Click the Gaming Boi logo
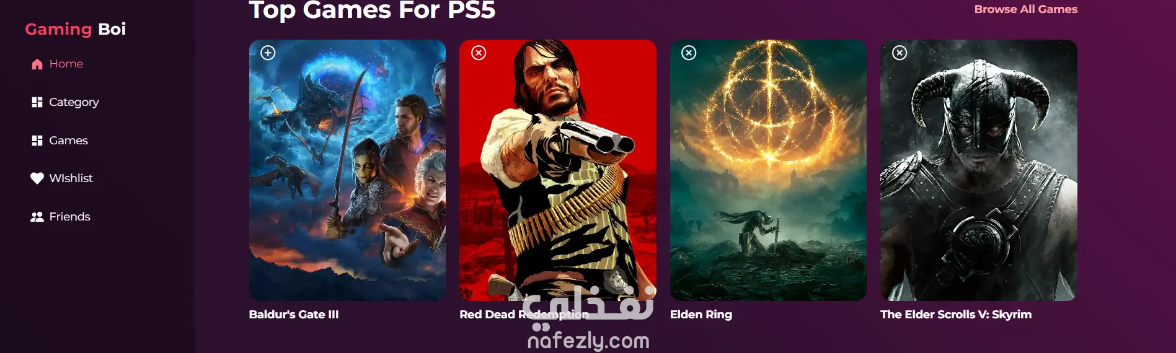This screenshot has height=353, width=1176. pos(75,29)
